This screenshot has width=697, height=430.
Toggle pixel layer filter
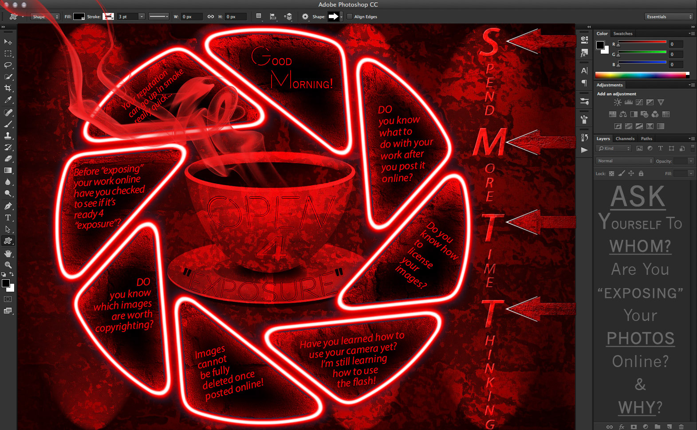click(639, 149)
